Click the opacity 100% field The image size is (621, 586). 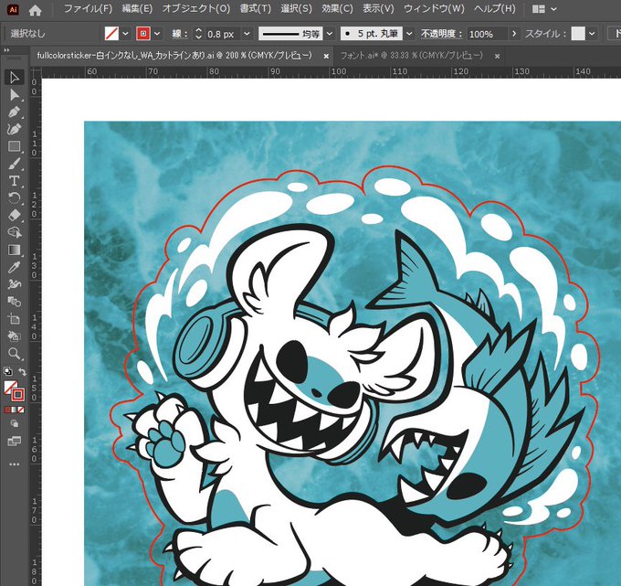(x=487, y=34)
